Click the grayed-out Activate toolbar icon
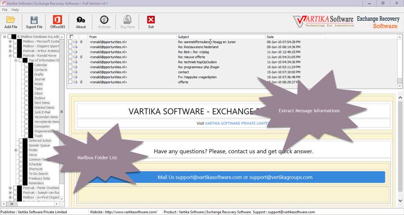Viewport: 404px width, 215px height. (x=104, y=22)
